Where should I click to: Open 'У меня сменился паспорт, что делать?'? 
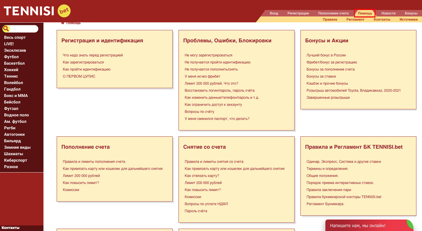pos(217,118)
